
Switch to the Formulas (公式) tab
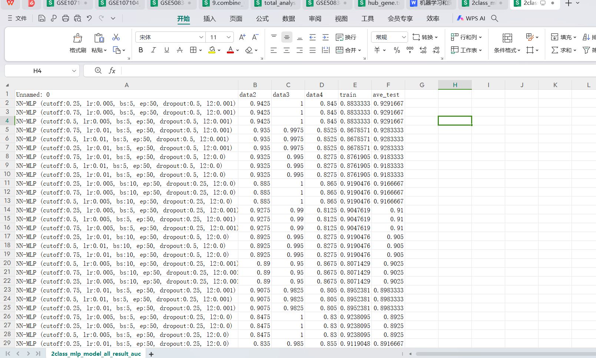(262, 19)
